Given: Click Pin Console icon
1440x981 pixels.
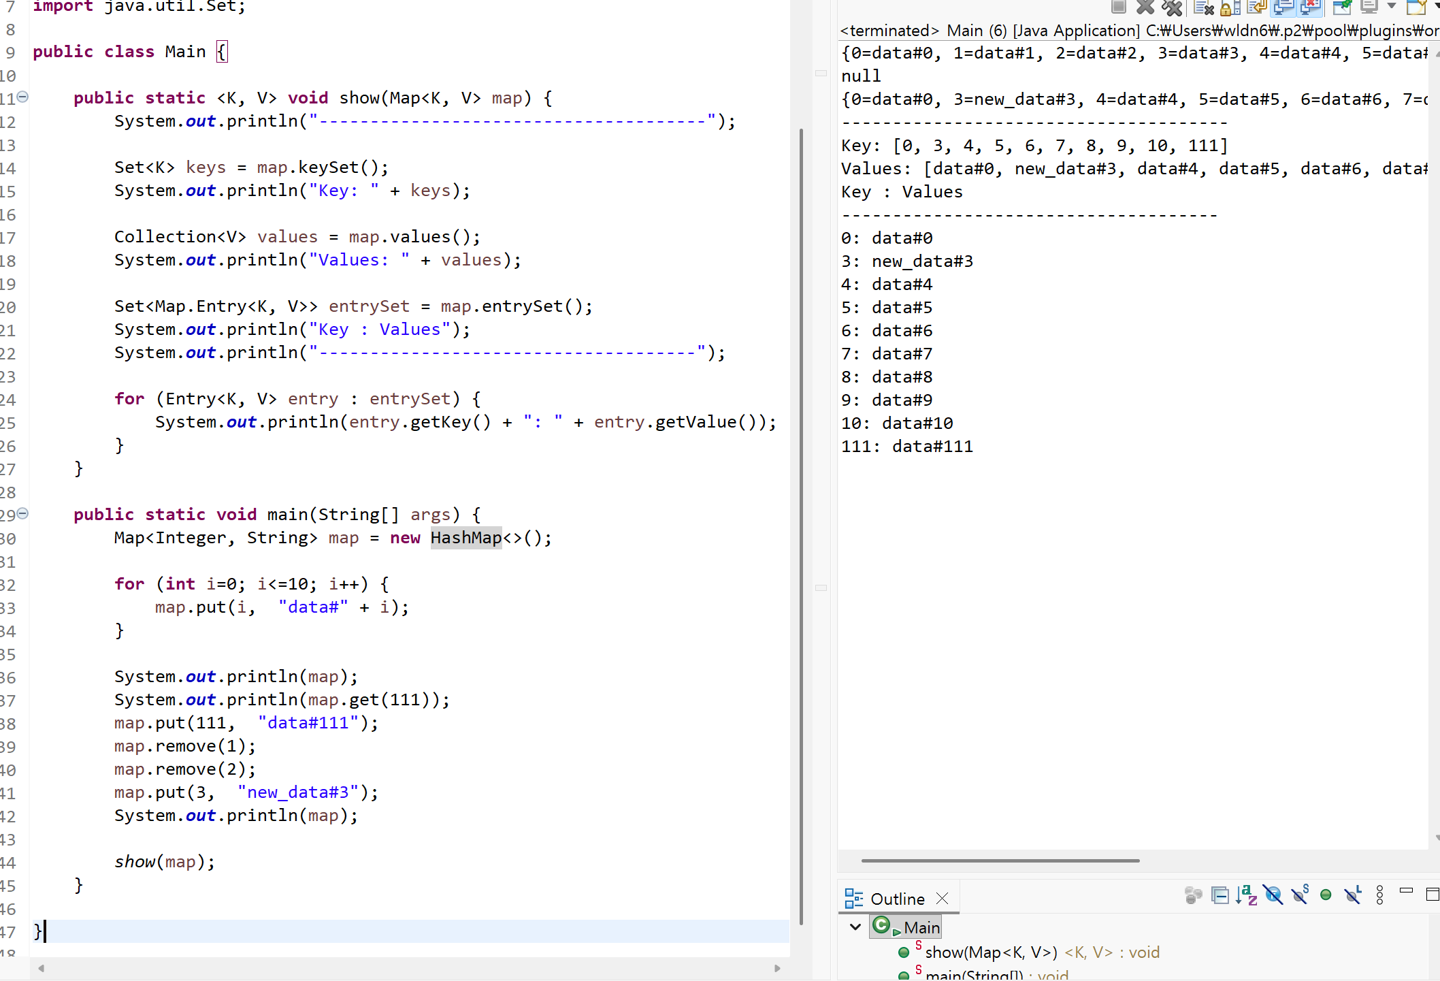Looking at the screenshot, I should (x=1342, y=7).
